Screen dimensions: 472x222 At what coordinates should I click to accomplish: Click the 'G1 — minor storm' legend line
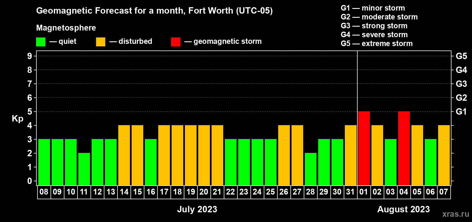[373, 8]
